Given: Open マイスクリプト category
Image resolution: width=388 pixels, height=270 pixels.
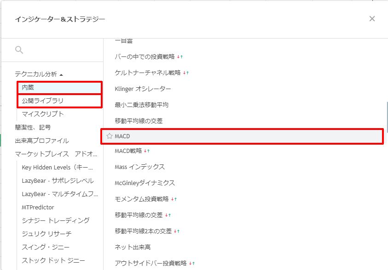Looking at the screenshot, I should point(43,114).
